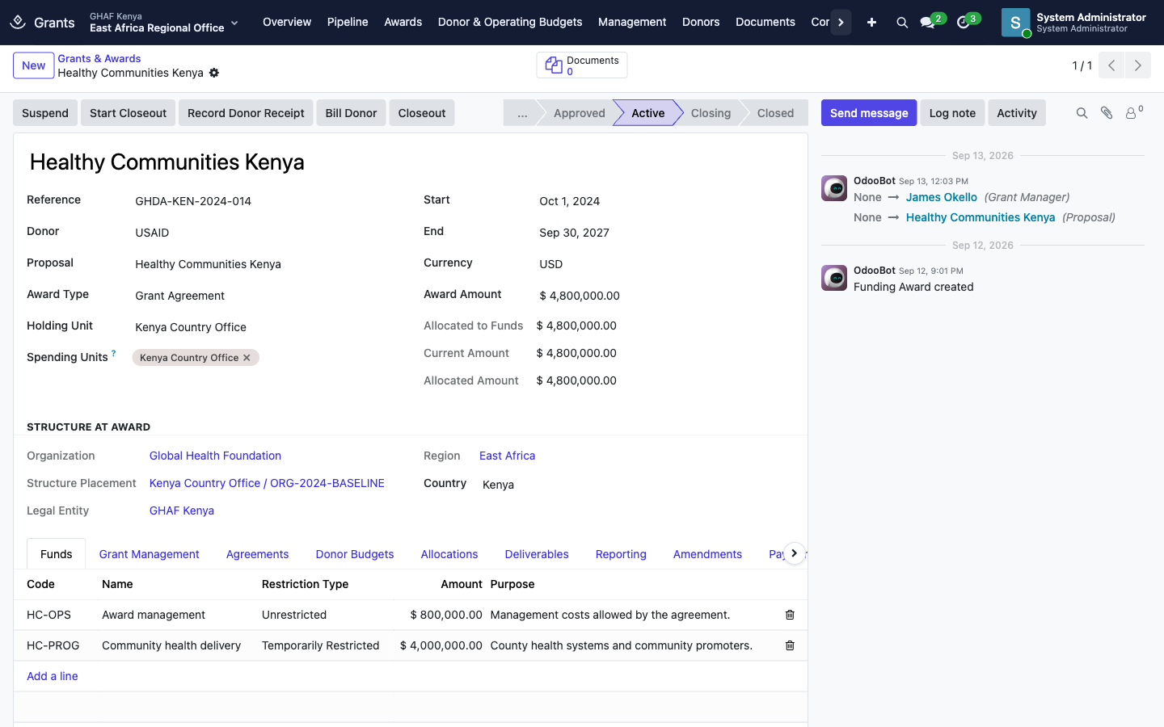The width and height of the screenshot is (1164, 727).
Task: Show more navbar menu items
Action: [x=841, y=23]
